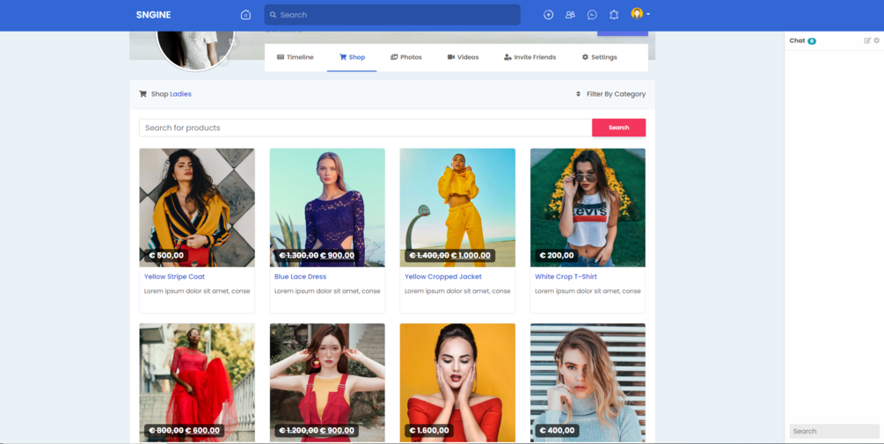Open the Yellow Stripe Coat product image
The image size is (884, 444).
[x=197, y=207]
